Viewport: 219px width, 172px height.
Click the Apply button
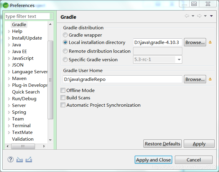coord(199,144)
